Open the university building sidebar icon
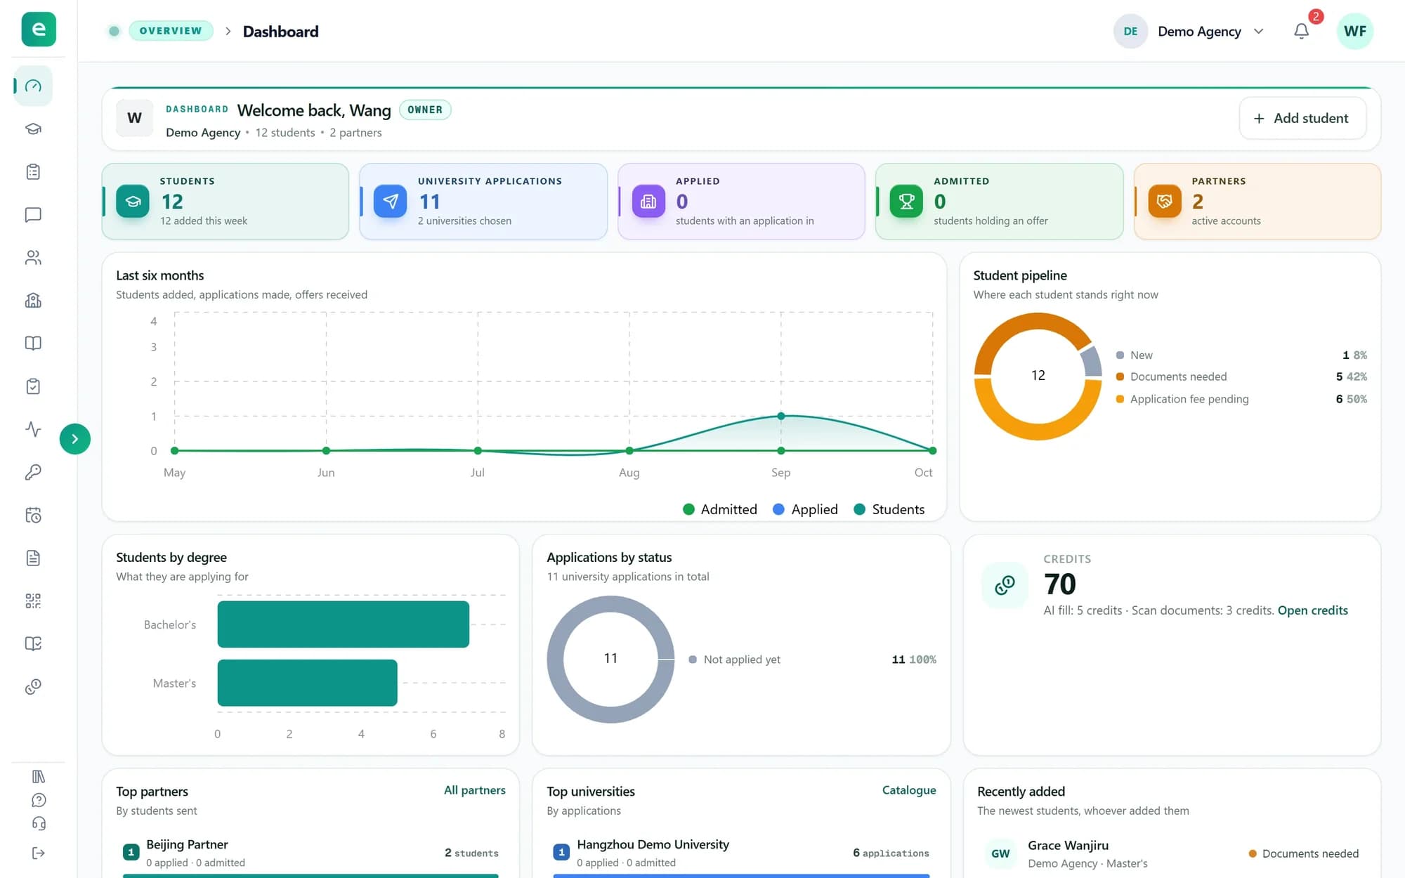1405x878 pixels. click(x=33, y=301)
